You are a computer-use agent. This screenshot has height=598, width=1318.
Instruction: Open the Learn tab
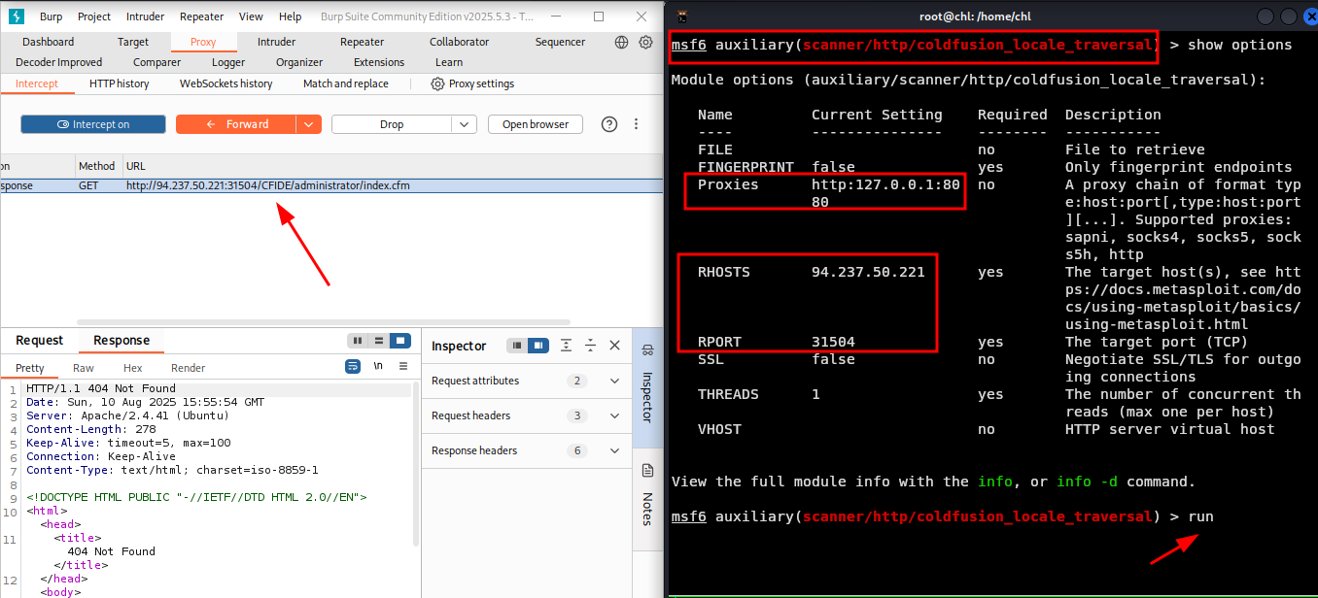click(x=449, y=62)
